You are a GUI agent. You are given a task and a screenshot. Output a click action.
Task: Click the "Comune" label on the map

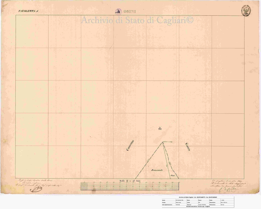point(130,145)
